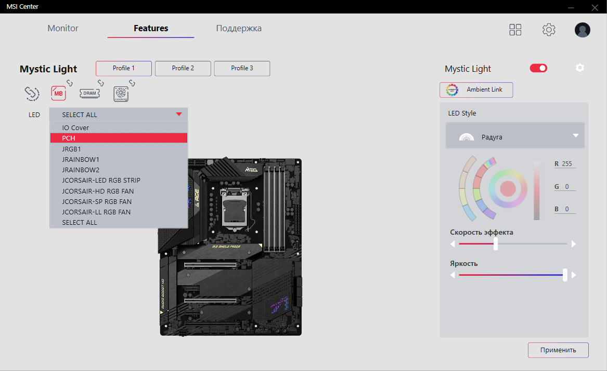607x371 pixels.
Task: Open the LED Style Радуга dropdown
Action: tap(515, 135)
